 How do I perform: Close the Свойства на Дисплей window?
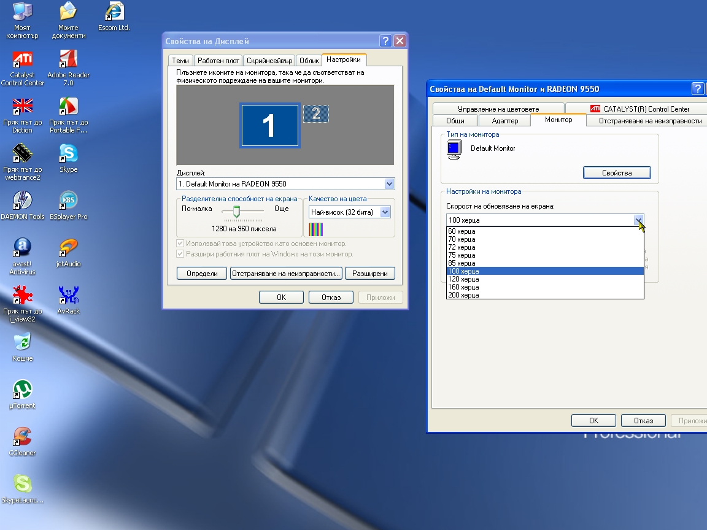[x=400, y=41]
